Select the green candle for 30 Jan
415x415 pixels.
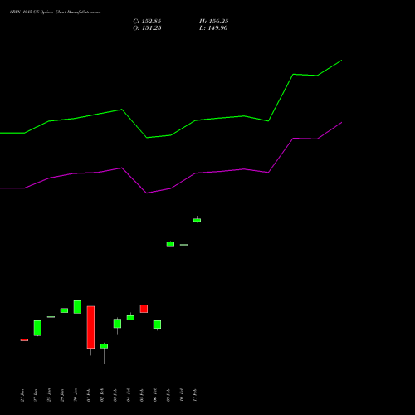(x=77, y=307)
